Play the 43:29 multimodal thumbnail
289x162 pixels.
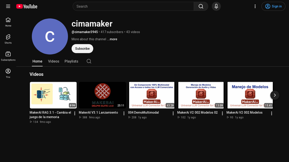coord(152,95)
